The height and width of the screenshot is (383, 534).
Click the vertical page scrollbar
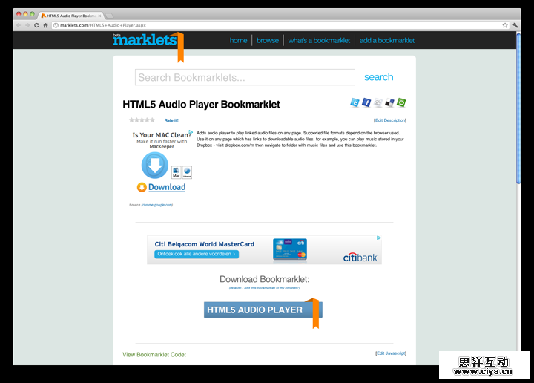518,108
